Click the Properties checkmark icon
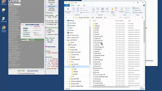Viewport: 162px width, 91px height. click(121, 9)
